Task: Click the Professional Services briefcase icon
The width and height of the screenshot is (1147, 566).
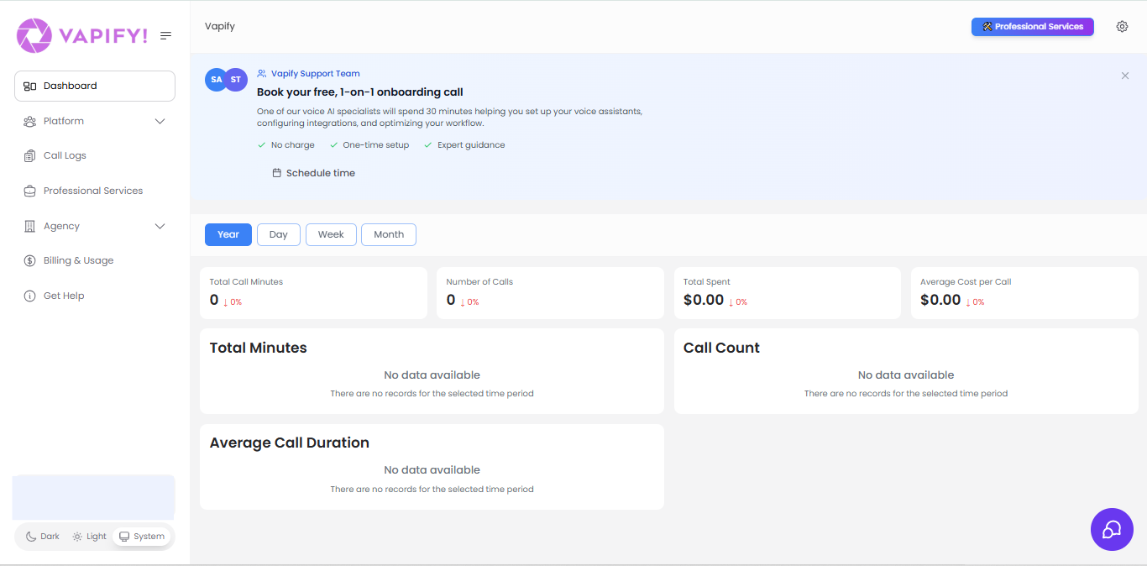Action: (x=30, y=191)
